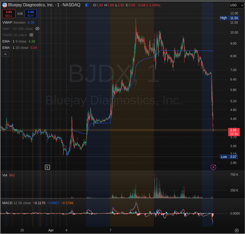
Task: Select the MACD 12 26 close label
Action: click(x=17, y=203)
